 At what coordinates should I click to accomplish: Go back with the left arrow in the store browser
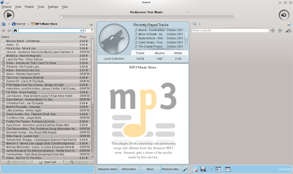(3, 31)
